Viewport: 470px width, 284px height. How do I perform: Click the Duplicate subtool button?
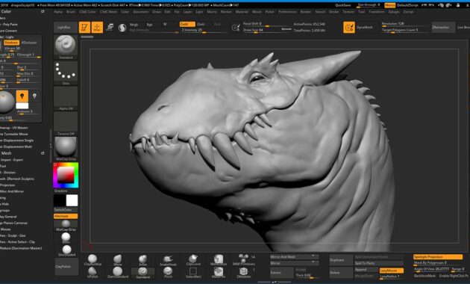pyautogui.click(x=341, y=260)
